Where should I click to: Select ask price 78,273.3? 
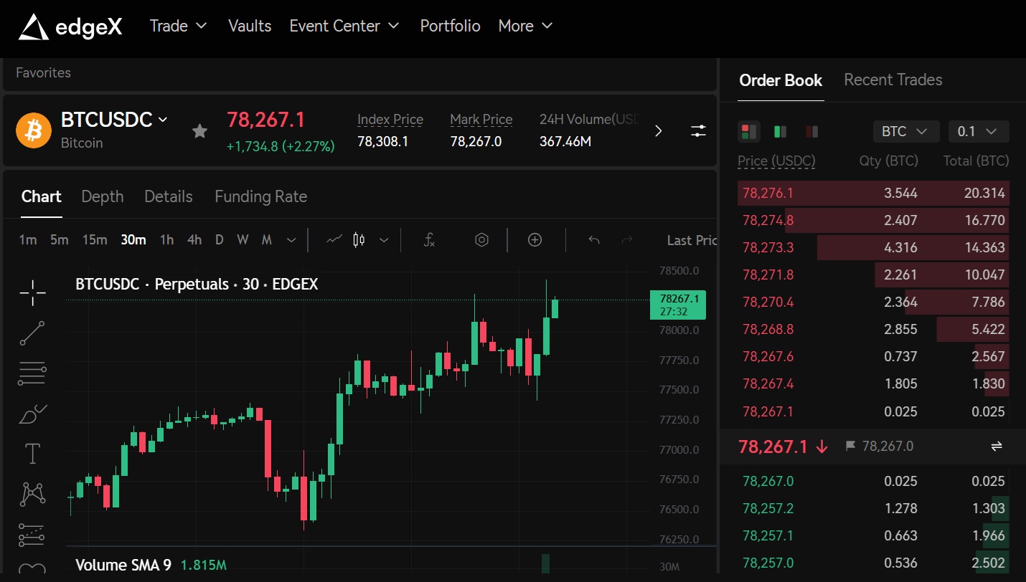click(x=768, y=247)
